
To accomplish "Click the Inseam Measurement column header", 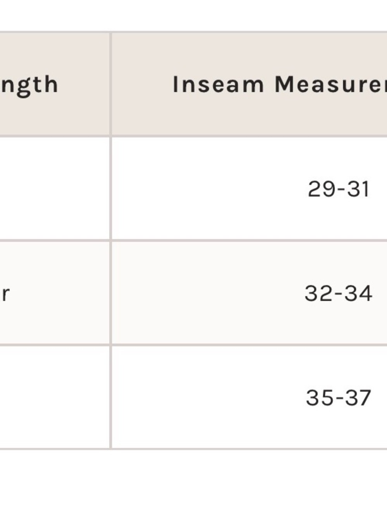I will 249,84.
